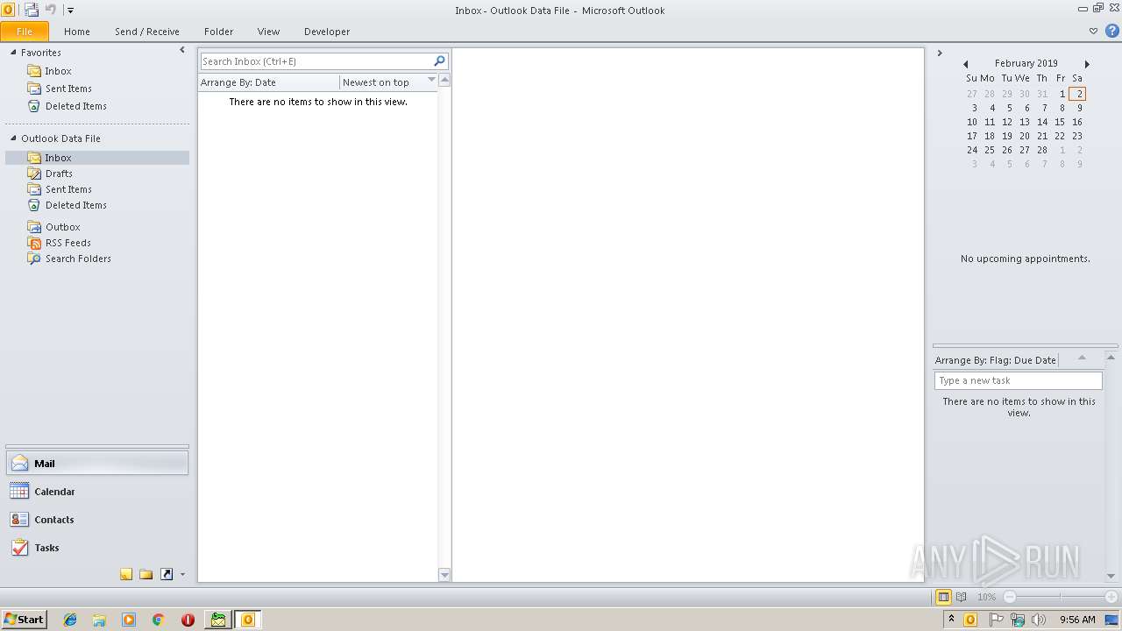Click the zoom out minus button
The height and width of the screenshot is (631, 1122).
[x=1010, y=597]
